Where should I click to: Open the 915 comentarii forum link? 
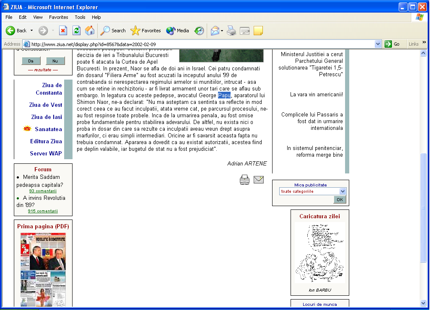click(x=43, y=211)
